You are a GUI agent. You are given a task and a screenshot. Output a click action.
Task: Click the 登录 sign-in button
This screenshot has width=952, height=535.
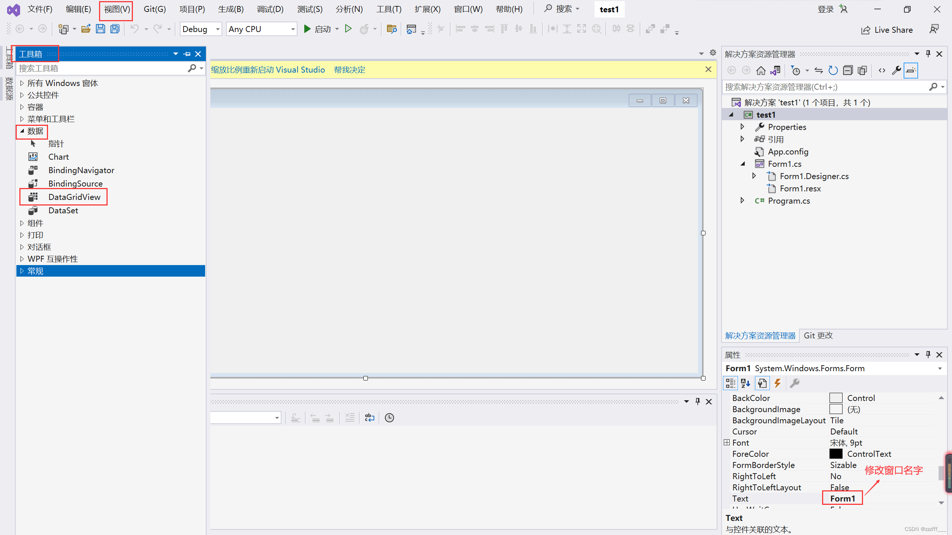[x=825, y=9]
